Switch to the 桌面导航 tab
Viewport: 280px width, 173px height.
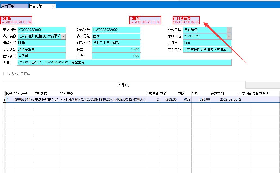pos(14,6)
